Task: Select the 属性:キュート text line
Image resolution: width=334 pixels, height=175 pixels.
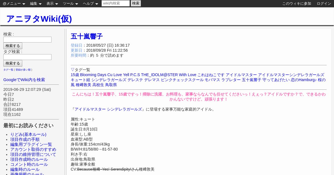Action: pyautogui.click(x=83, y=119)
